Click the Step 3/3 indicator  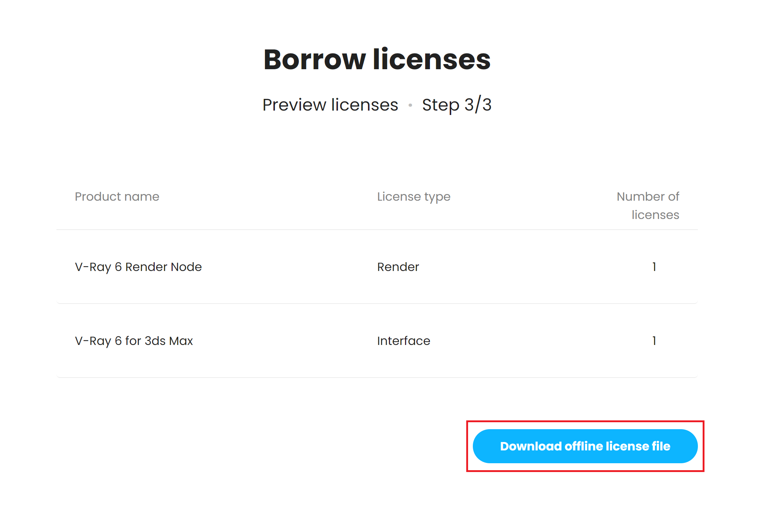pos(457,105)
